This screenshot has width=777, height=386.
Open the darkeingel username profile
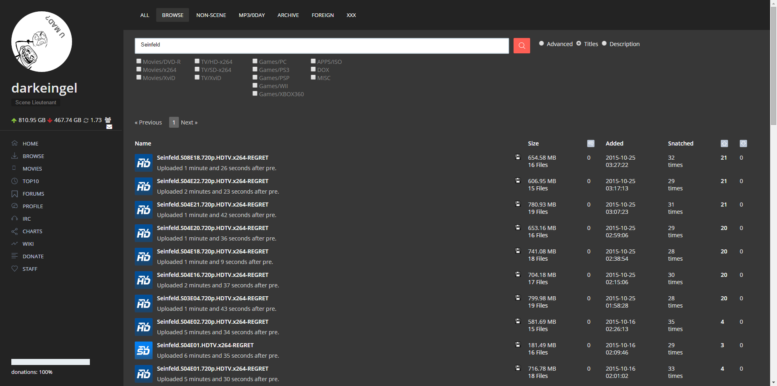pyautogui.click(x=44, y=88)
